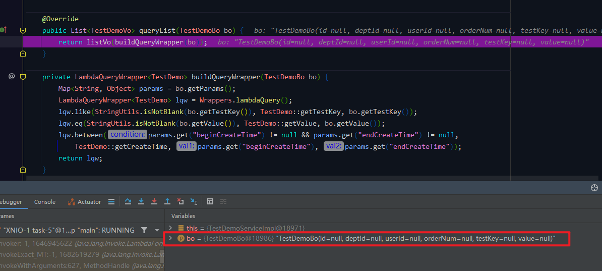Click the frames filter funnel icon

[x=144, y=230]
